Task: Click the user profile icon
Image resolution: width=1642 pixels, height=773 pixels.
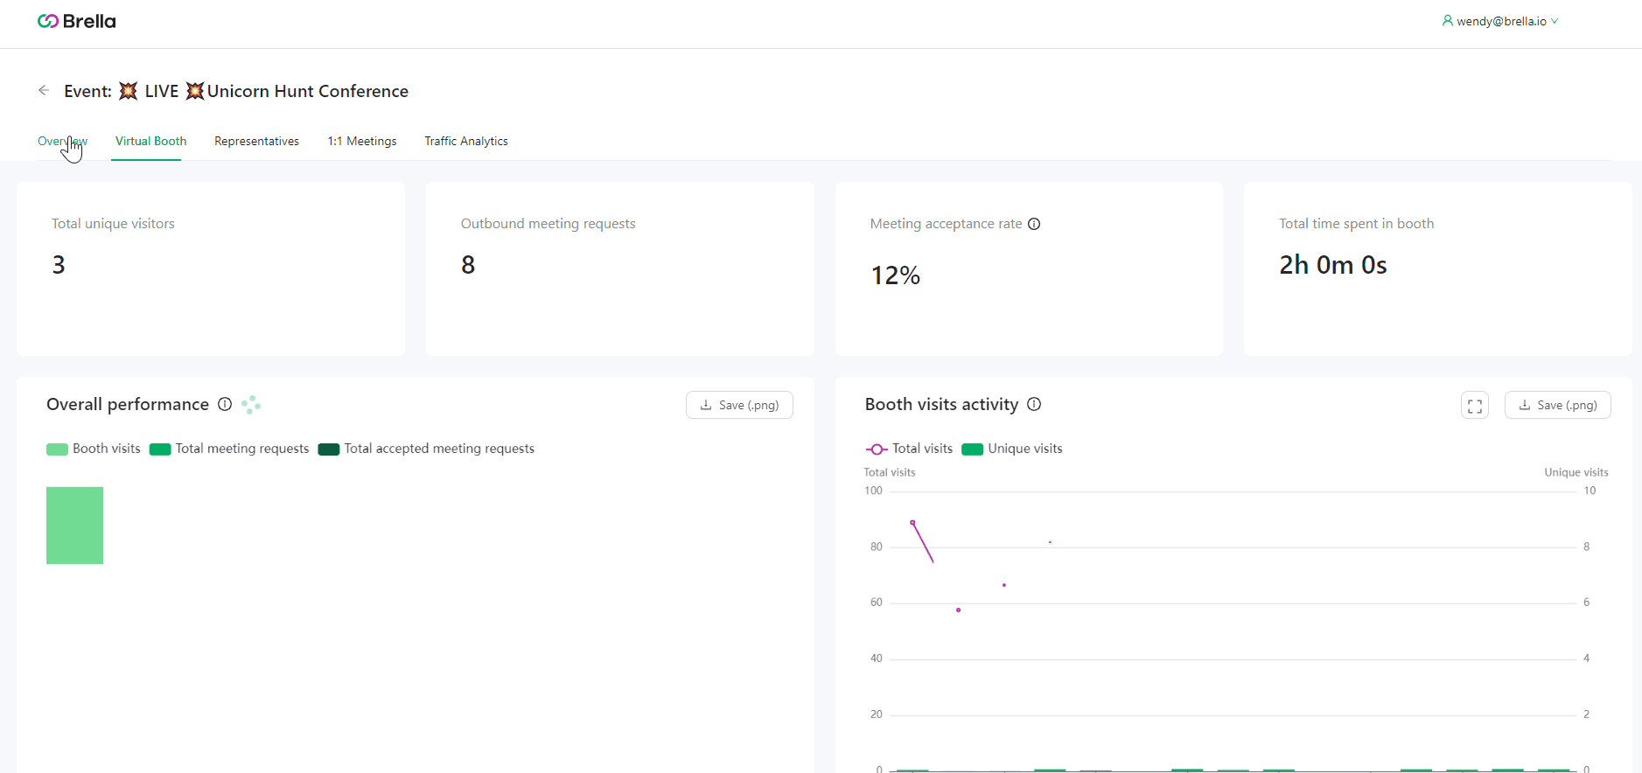Action: click(x=1448, y=20)
